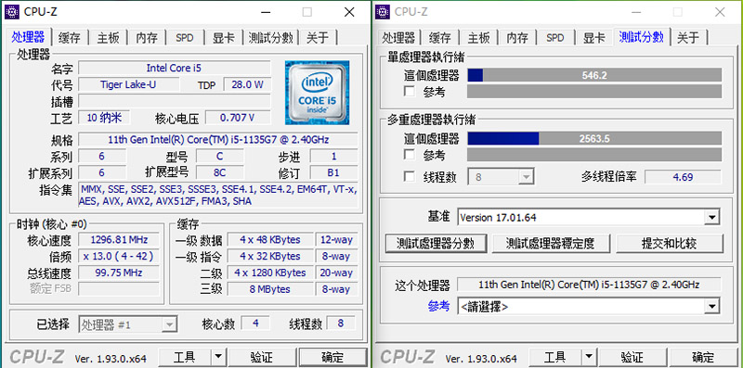Expand the 基准 Version 17.01.64 dropdown

point(711,218)
